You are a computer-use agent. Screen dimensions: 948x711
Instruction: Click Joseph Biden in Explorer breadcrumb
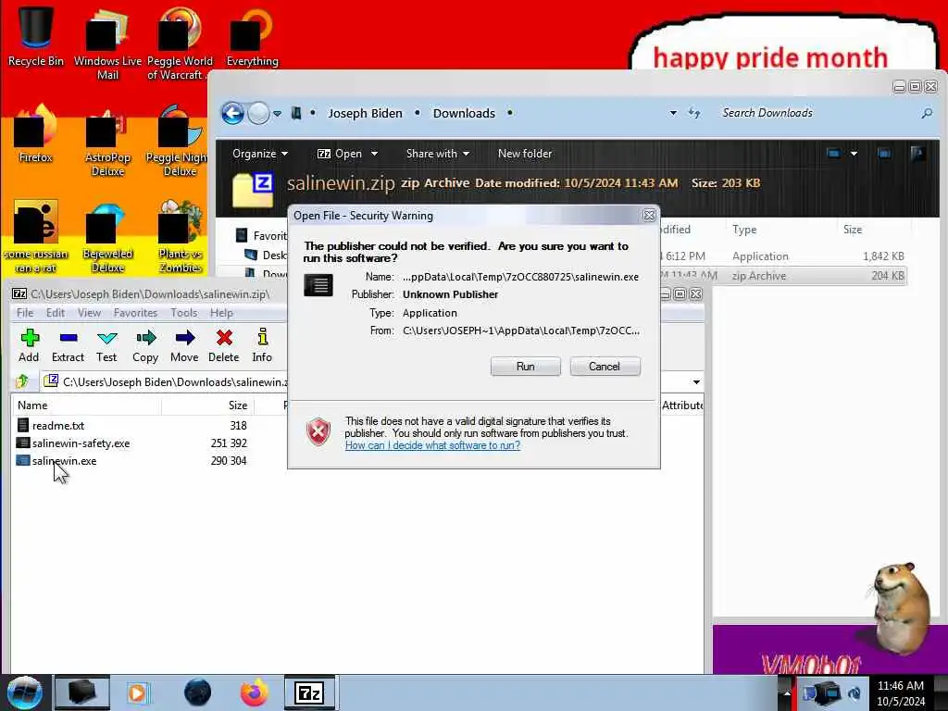click(x=365, y=113)
